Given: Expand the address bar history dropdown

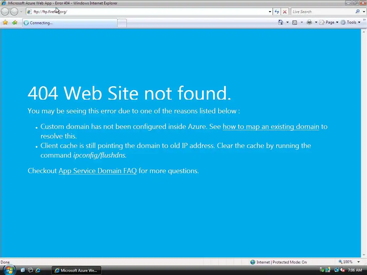Looking at the screenshot, I should click(270, 11).
